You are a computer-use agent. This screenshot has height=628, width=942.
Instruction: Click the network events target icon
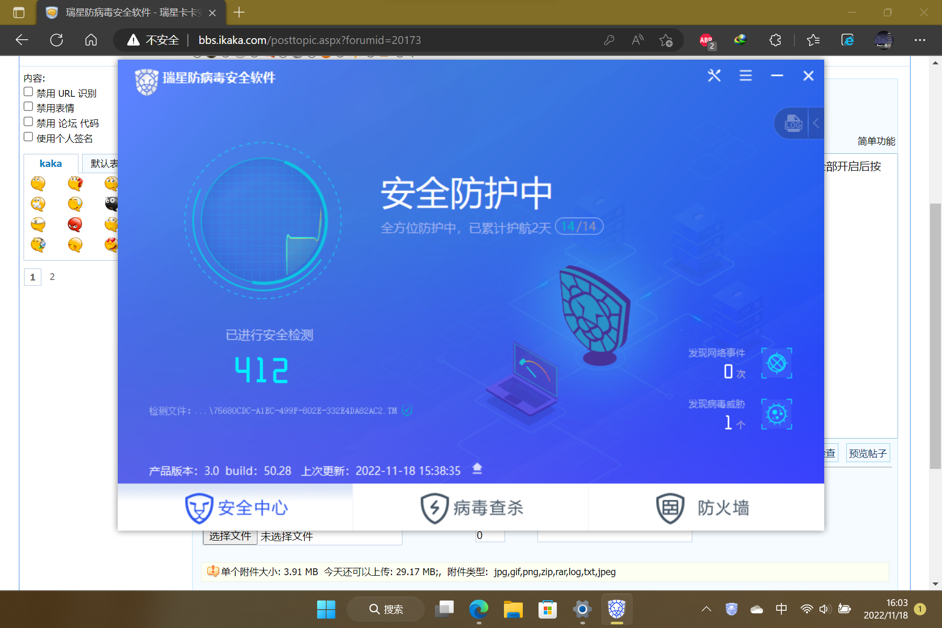pyautogui.click(x=777, y=363)
